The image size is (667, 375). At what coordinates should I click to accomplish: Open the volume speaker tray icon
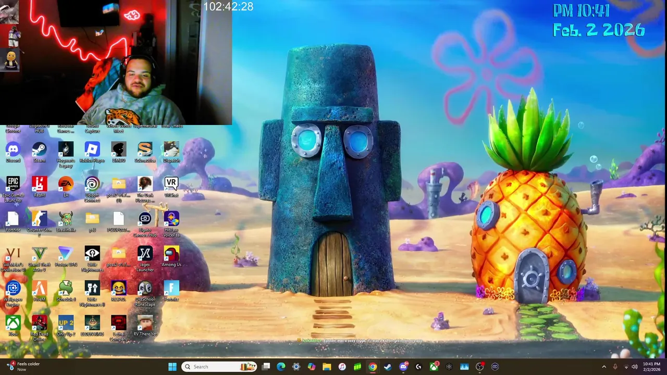(635, 367)
